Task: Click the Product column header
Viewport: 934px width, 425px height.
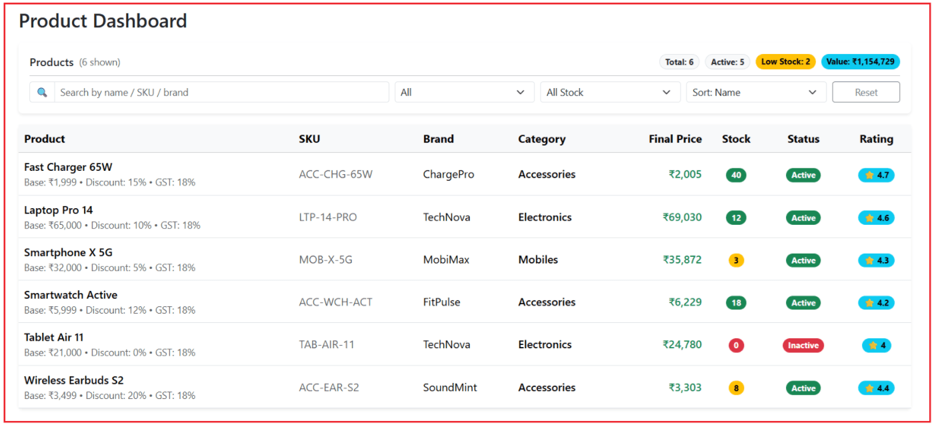Action: pos(45,139)
